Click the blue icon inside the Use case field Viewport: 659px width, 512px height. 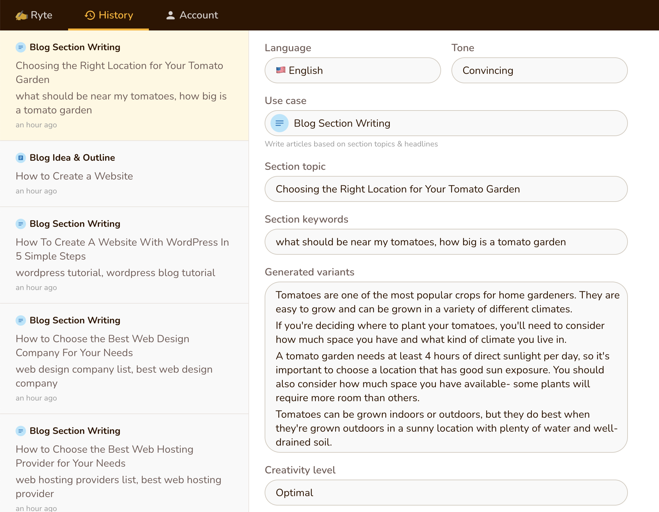coord(280,123)
